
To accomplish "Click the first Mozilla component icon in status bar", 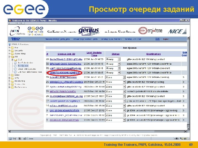I will (x=10, y=139).
